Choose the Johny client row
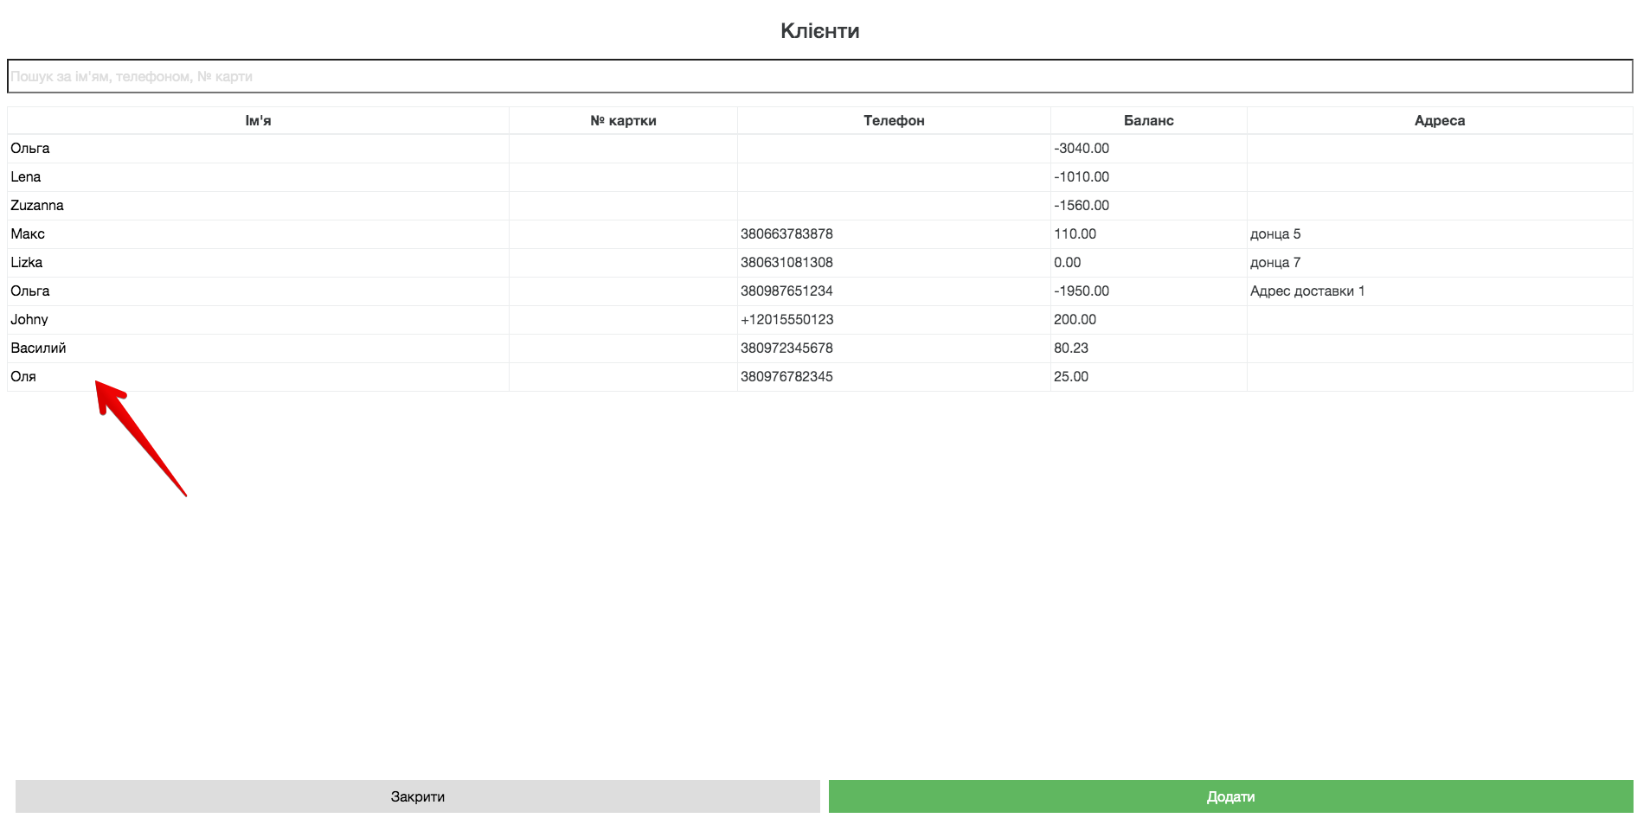Image resolution: width=1637 pixels, height=818 pixels. (x=29, y=320)
